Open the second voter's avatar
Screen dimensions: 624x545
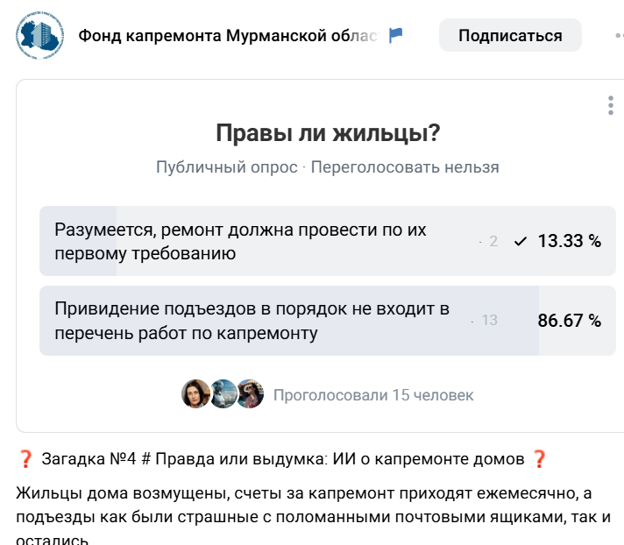pyautogui.click(x=223, y=394)
